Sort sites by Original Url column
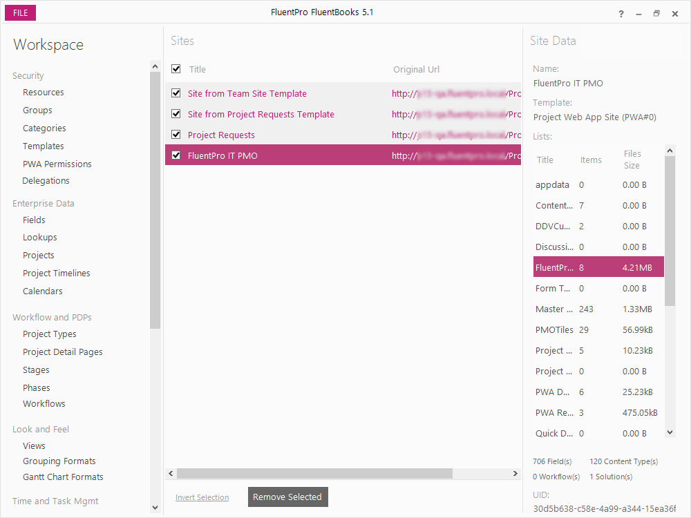 pyautogui.click(x=416, y=69)
